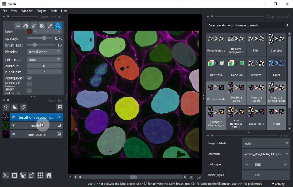Open the Operation dropdown
The image size is (293, 187).
[x=266, y=154]
